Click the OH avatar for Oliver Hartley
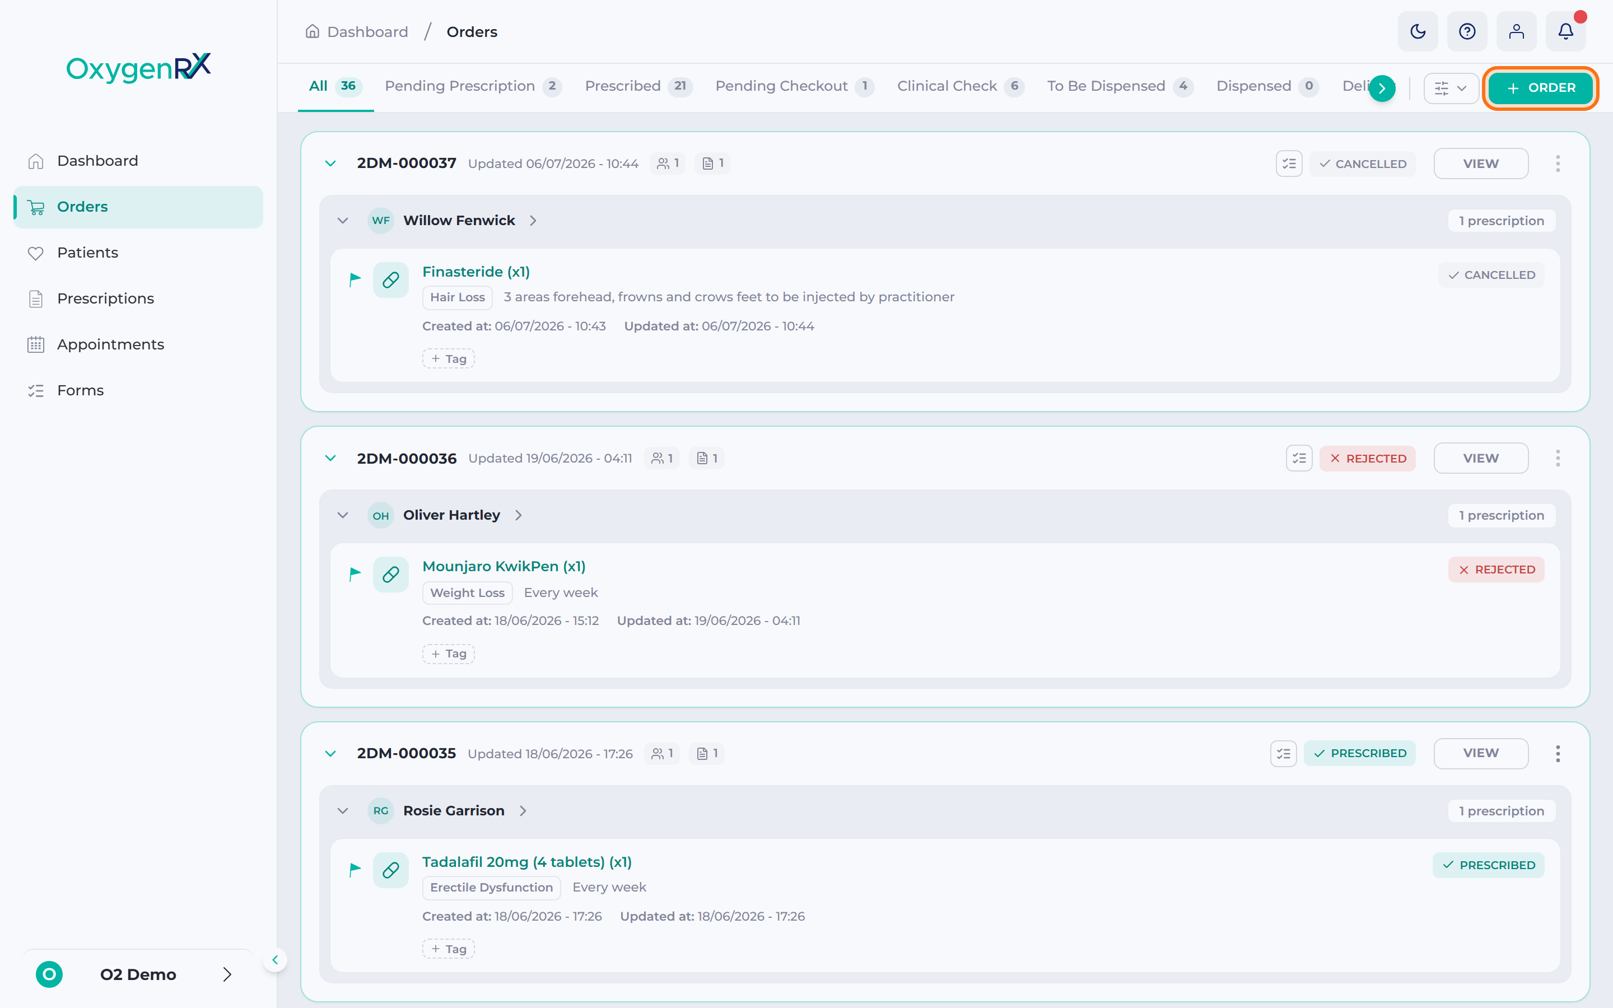This screenshot has height=1008, width=1613. [381, 515]
